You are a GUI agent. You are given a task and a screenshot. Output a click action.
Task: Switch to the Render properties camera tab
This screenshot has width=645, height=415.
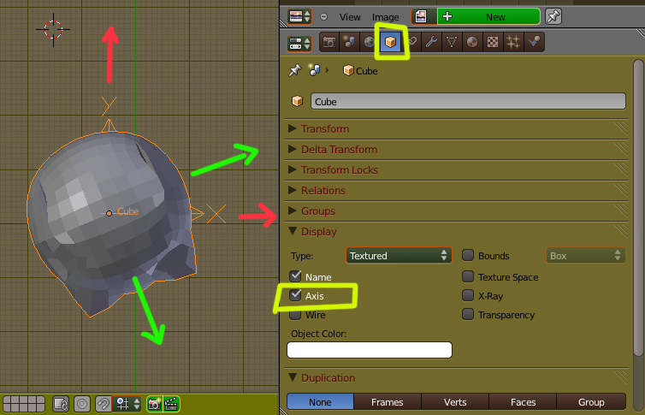[x=329, y=42]
